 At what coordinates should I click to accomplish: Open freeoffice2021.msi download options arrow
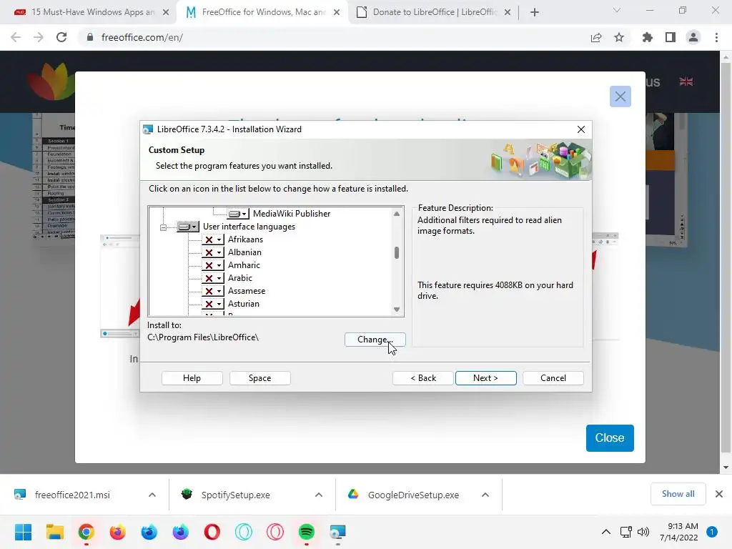[x=152, y=495]
